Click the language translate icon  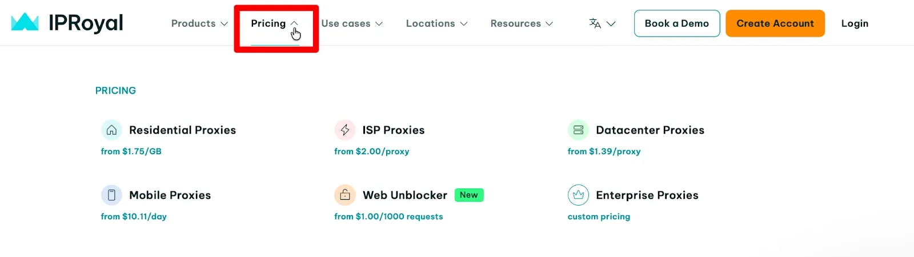(x=595, y=23)
